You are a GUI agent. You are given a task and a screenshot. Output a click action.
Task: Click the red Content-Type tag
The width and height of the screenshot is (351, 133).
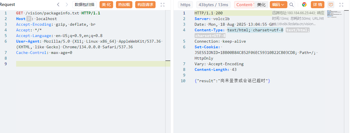(244, 5)
